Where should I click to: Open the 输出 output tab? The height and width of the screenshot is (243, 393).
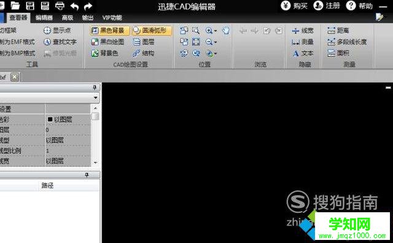click(88, 18)
